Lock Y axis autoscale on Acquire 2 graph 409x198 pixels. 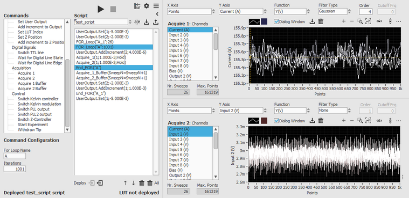tap(390, 121)
